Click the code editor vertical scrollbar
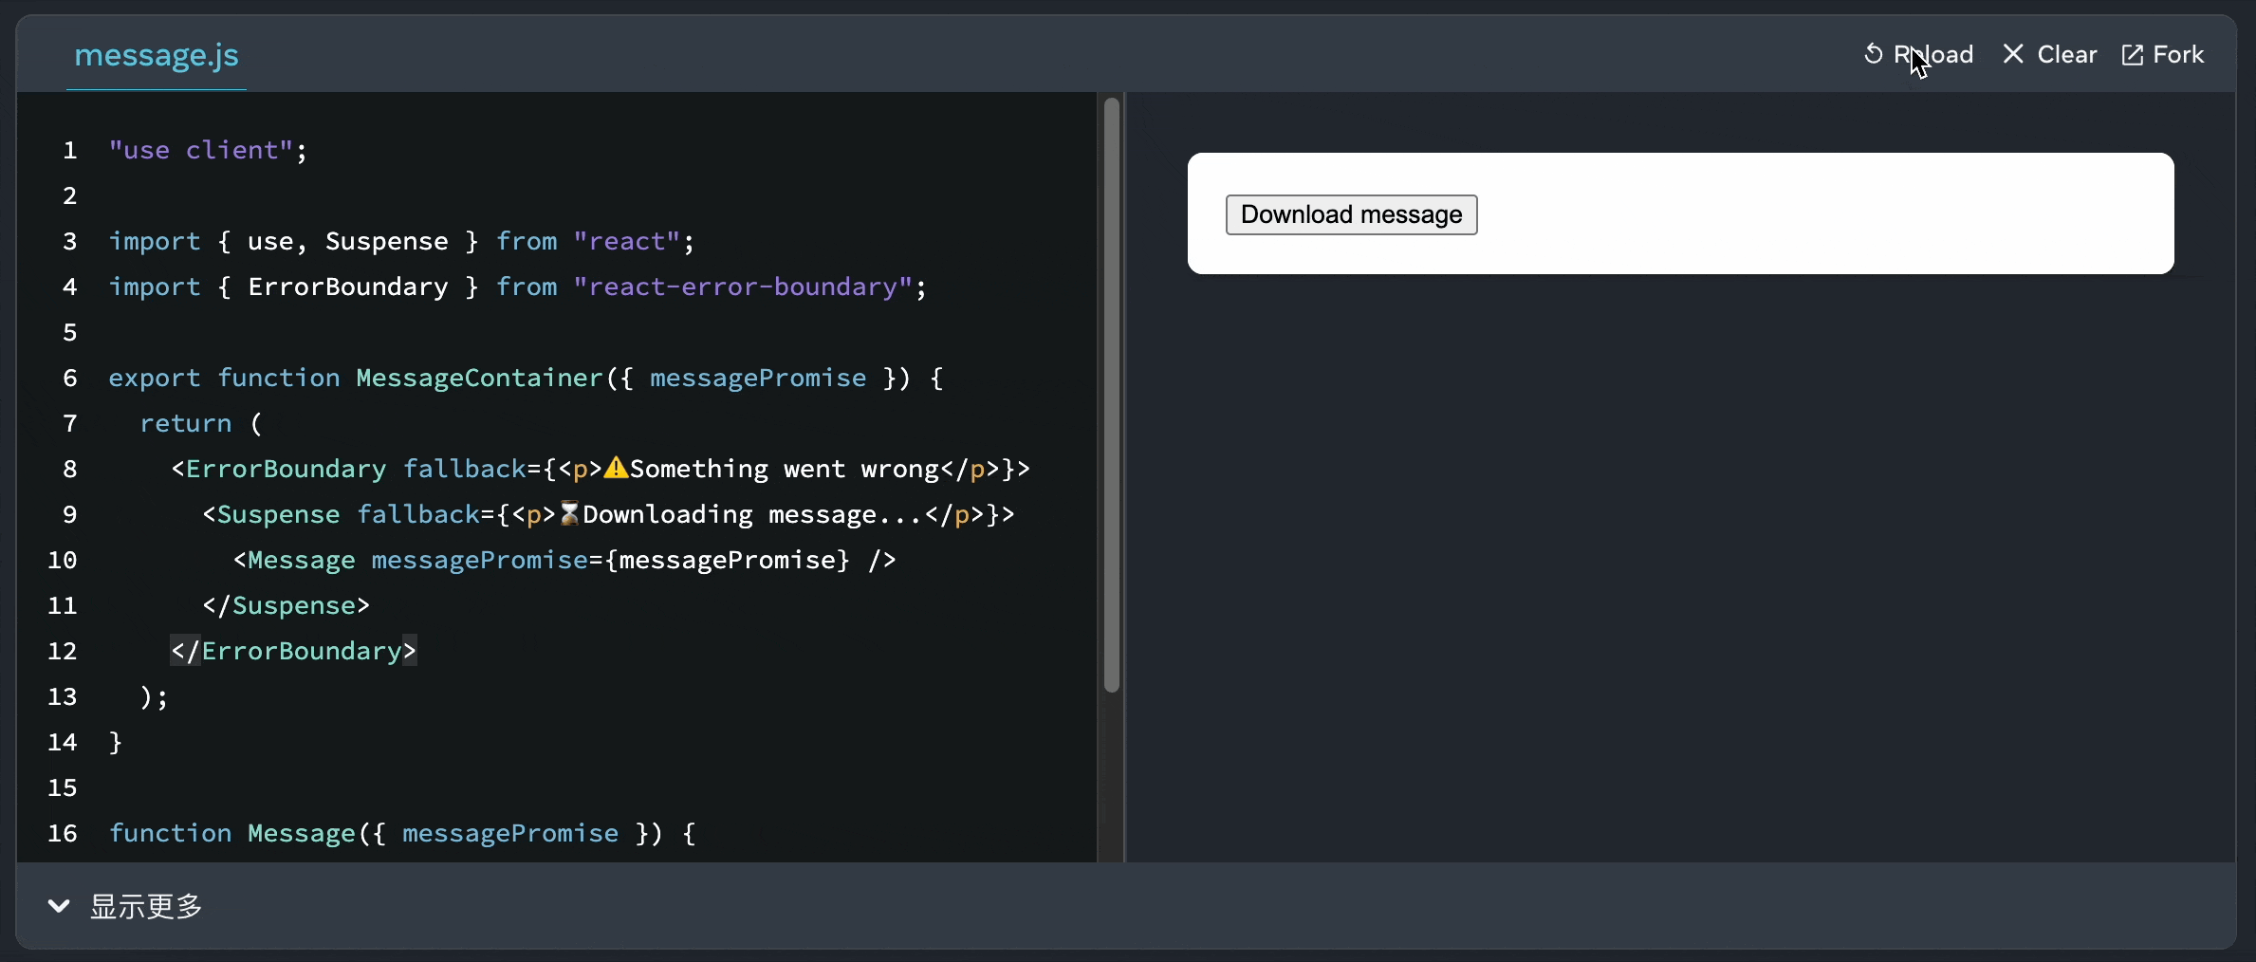The width and height of the screenshot is (2256, 962). point(1112,395)
